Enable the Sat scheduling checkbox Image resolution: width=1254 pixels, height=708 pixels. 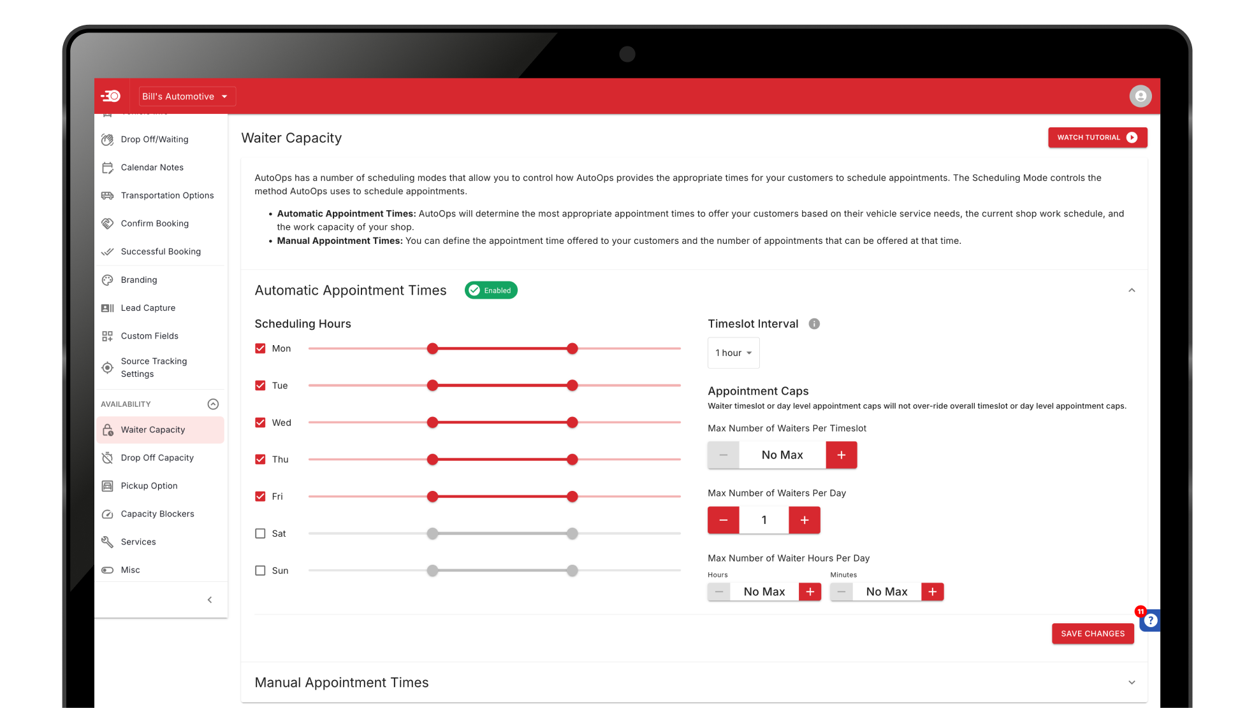[260, 534]
